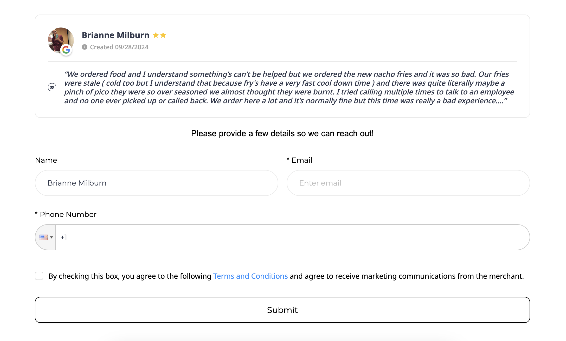This screenshot has height=341, width=566.
Task: Expand the country code dropdown arrow
Action: [x=52, y=237]
